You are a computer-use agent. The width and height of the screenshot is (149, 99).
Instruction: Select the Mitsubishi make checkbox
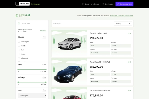pos(19,58)
